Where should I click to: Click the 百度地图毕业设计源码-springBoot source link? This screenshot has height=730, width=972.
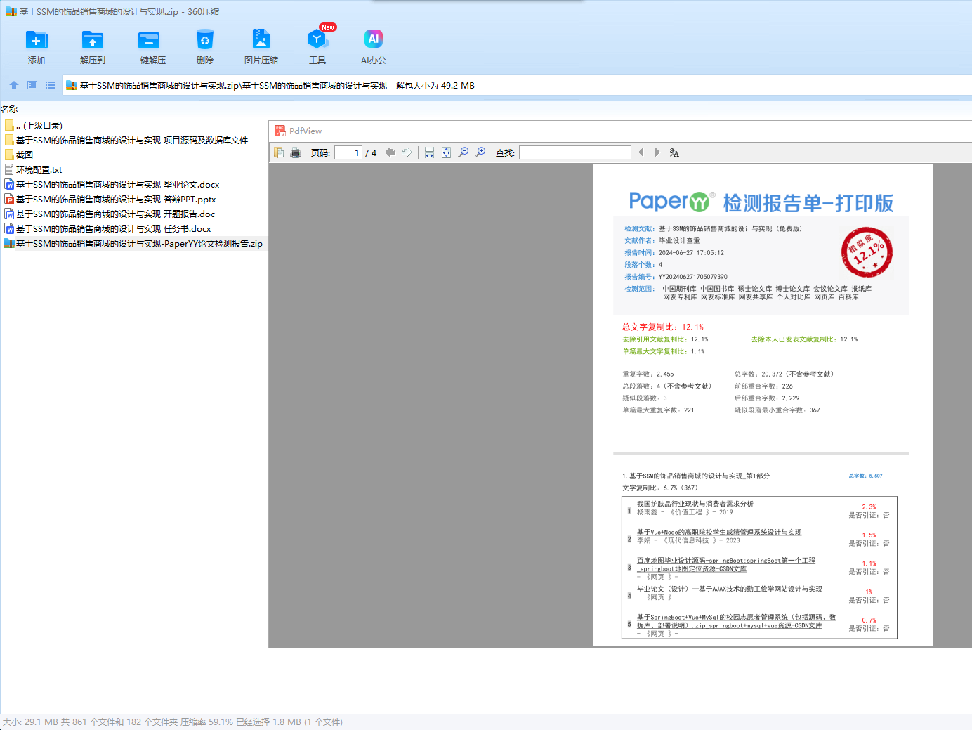[x=726, y=564]
